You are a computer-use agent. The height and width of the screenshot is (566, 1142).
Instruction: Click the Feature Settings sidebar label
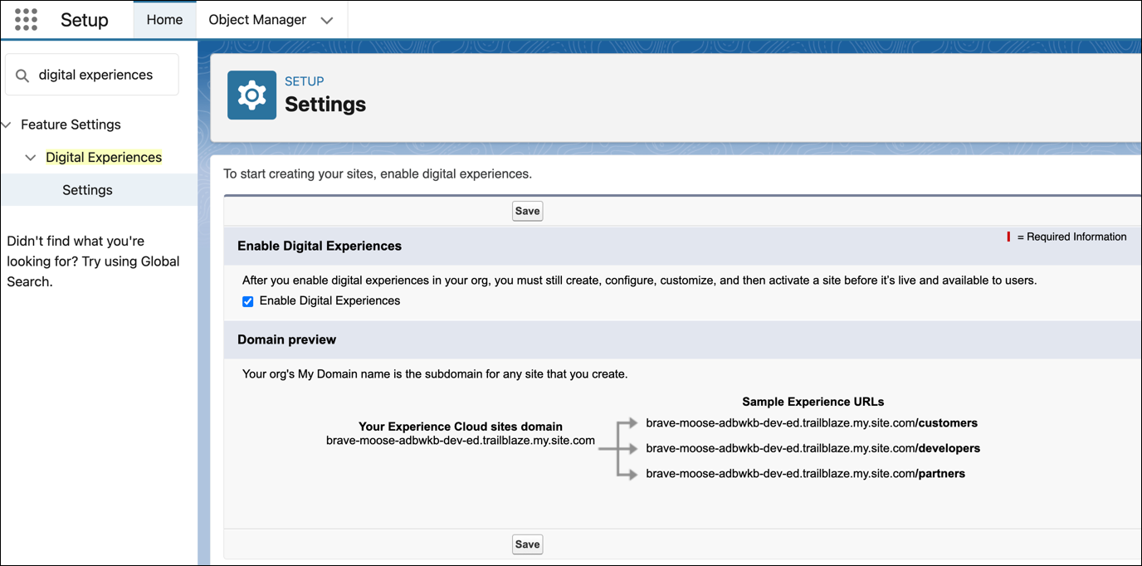(71, 124)
